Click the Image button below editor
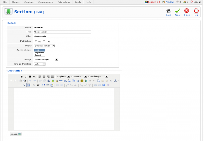 pyautogui.click(x=16, y=134)
